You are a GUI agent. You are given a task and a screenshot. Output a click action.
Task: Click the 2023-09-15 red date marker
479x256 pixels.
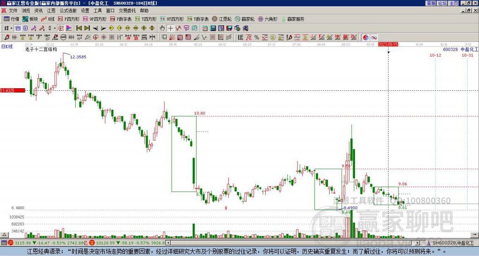click(x=388, y=44)
